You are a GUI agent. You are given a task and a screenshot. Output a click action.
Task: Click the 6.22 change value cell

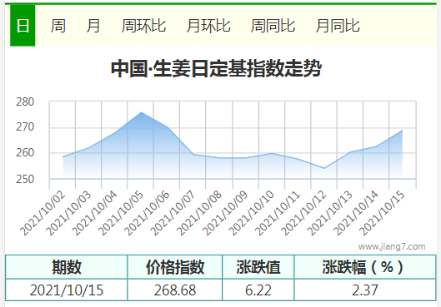pyautogui.click(x=258, y=290)
